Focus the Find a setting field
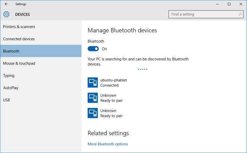 206,14
